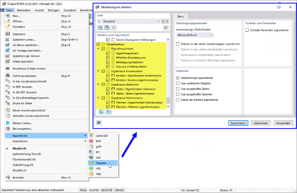
Task: Select the Basis tab
Action: click(181, 16)
